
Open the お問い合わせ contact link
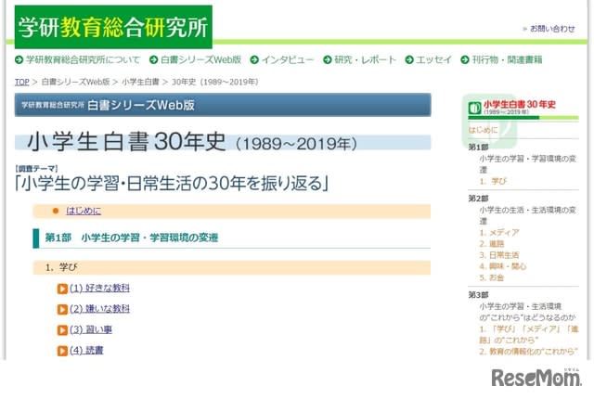[x=552, y=29]
